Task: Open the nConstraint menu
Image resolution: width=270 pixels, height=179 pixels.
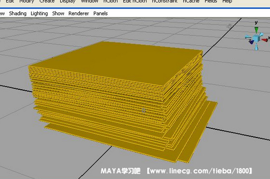Action: tap(164, 1)
